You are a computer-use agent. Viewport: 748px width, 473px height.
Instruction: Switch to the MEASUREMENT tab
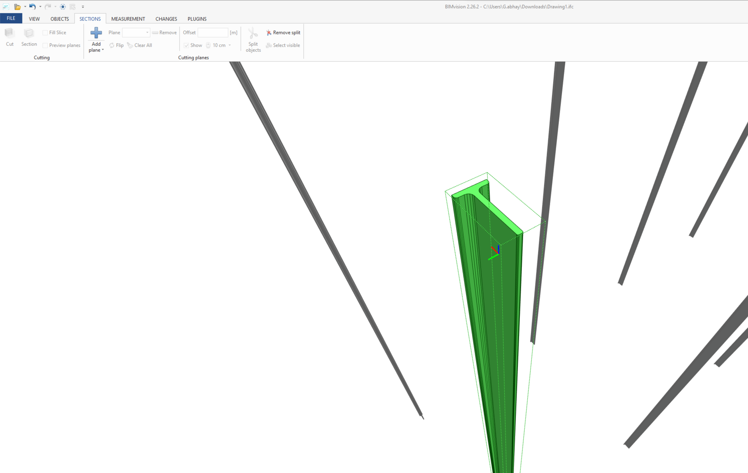coord(128,19)
